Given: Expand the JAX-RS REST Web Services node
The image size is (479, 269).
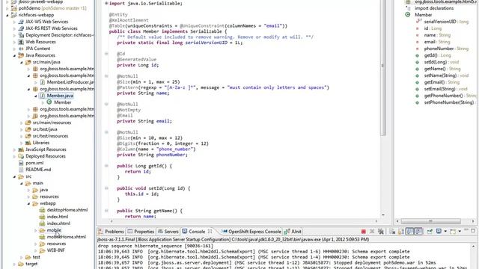Looking at the screenshot, I should click(14, 28).
